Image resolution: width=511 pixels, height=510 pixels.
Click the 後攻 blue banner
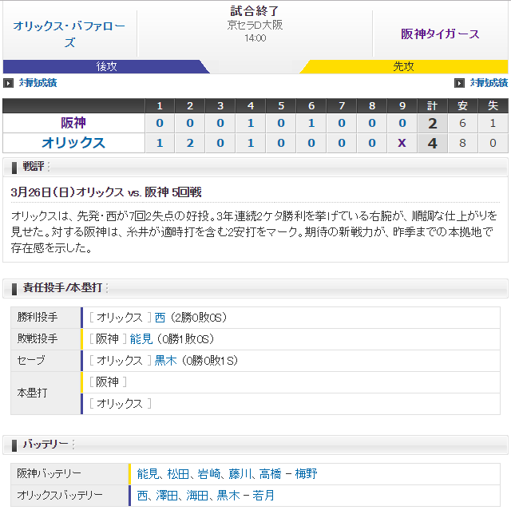106,66
